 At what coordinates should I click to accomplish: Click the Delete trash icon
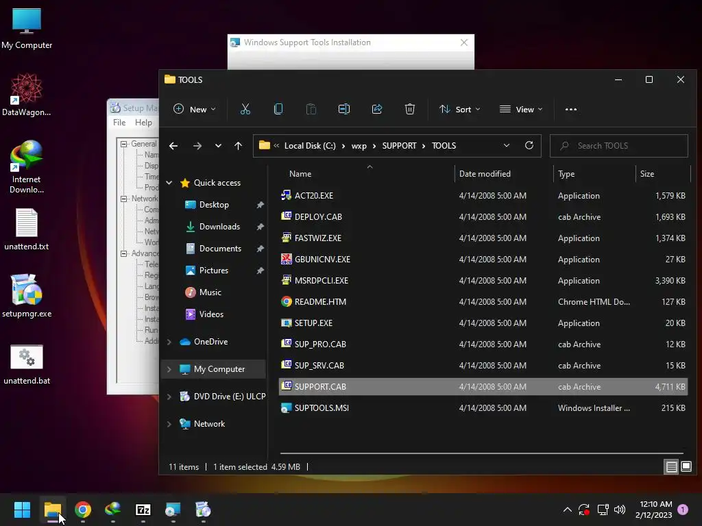point(410,109)
